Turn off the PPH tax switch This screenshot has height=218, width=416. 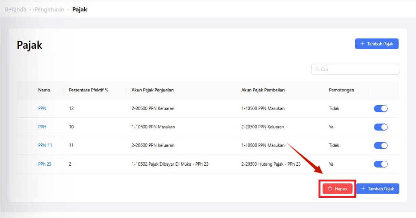pos(380,127)
